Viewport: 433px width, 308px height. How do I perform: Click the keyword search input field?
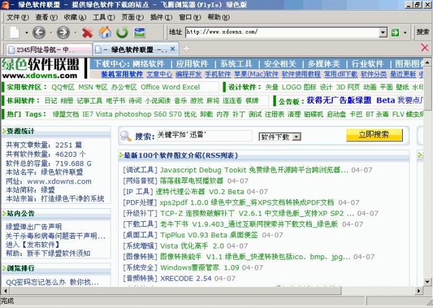204,136
